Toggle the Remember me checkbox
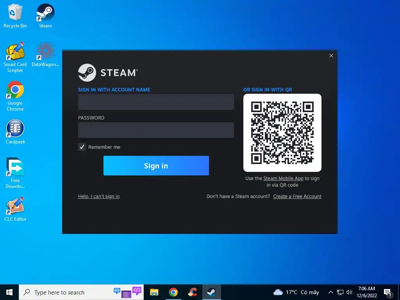This screenshot has height=300, width=400. pos(82,147)
